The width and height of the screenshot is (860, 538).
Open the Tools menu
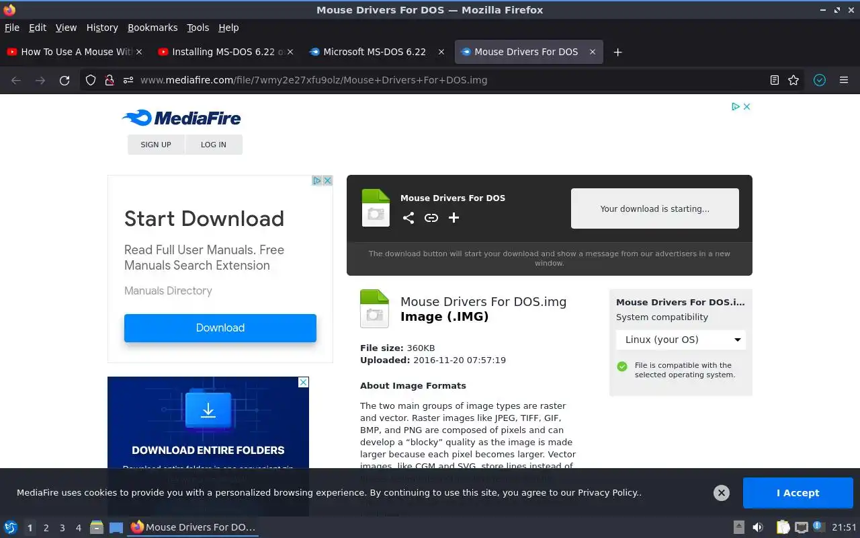[198, 28]
